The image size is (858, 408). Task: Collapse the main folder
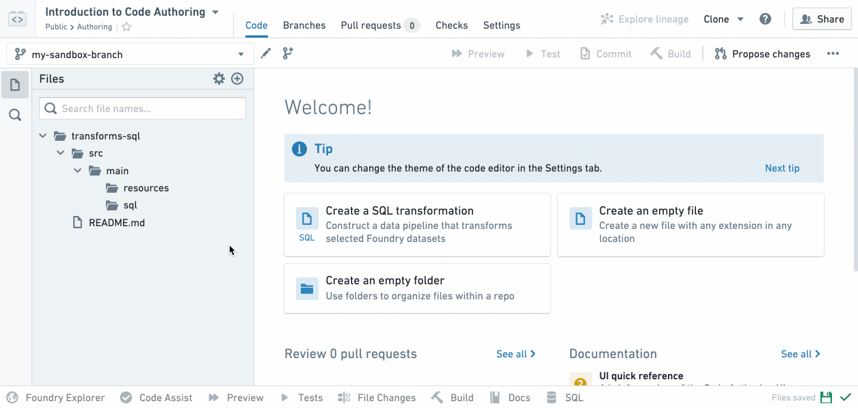point(78,171)
